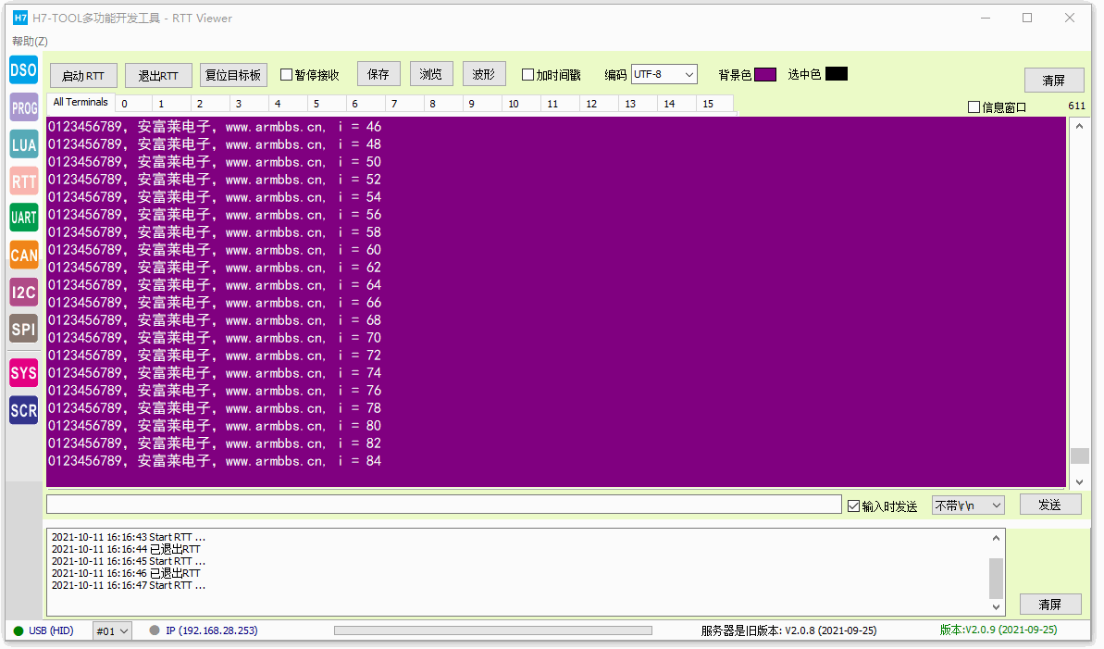Select terminal tab 8
Screen dimensions: 1104x649
click(x=443, y=104)
